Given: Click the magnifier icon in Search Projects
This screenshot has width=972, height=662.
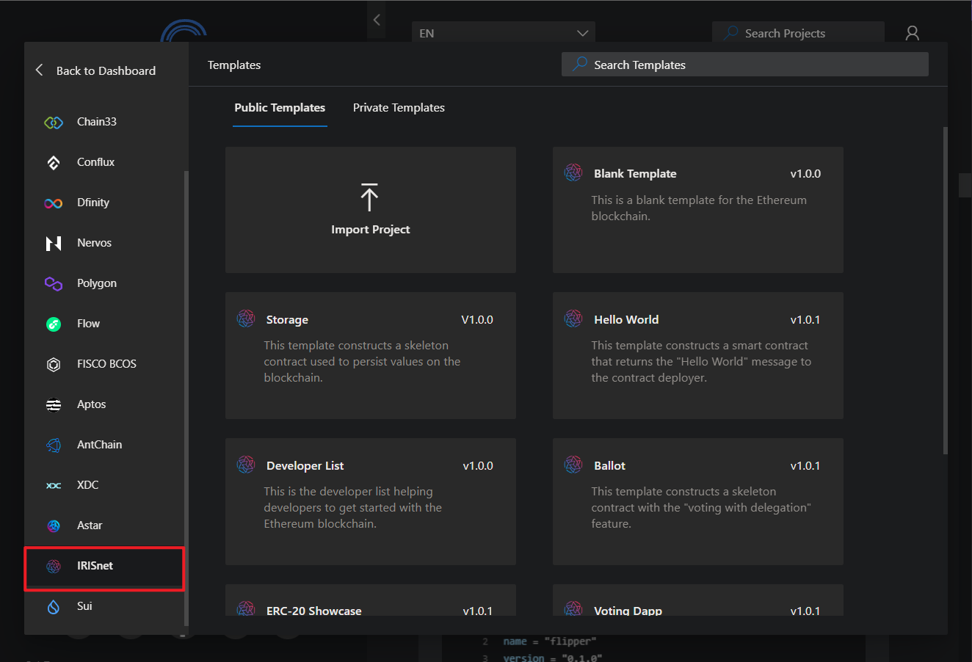Looking at the screenshot, I should tap(730, 33).
